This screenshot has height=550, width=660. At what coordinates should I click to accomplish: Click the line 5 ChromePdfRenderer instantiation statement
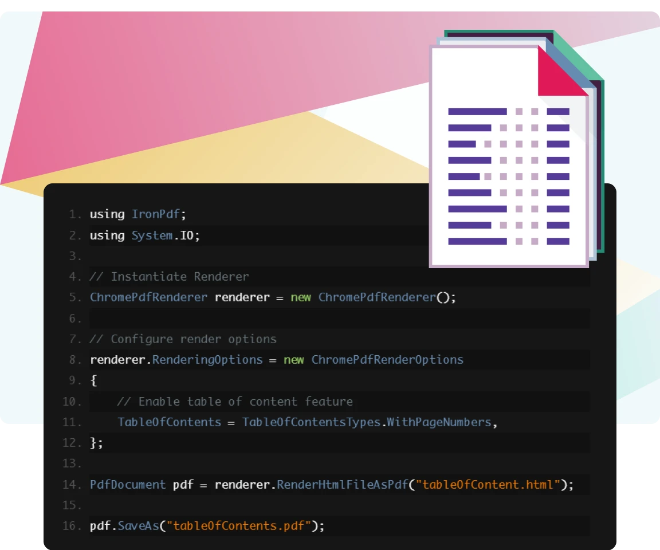tap(273, 297)
